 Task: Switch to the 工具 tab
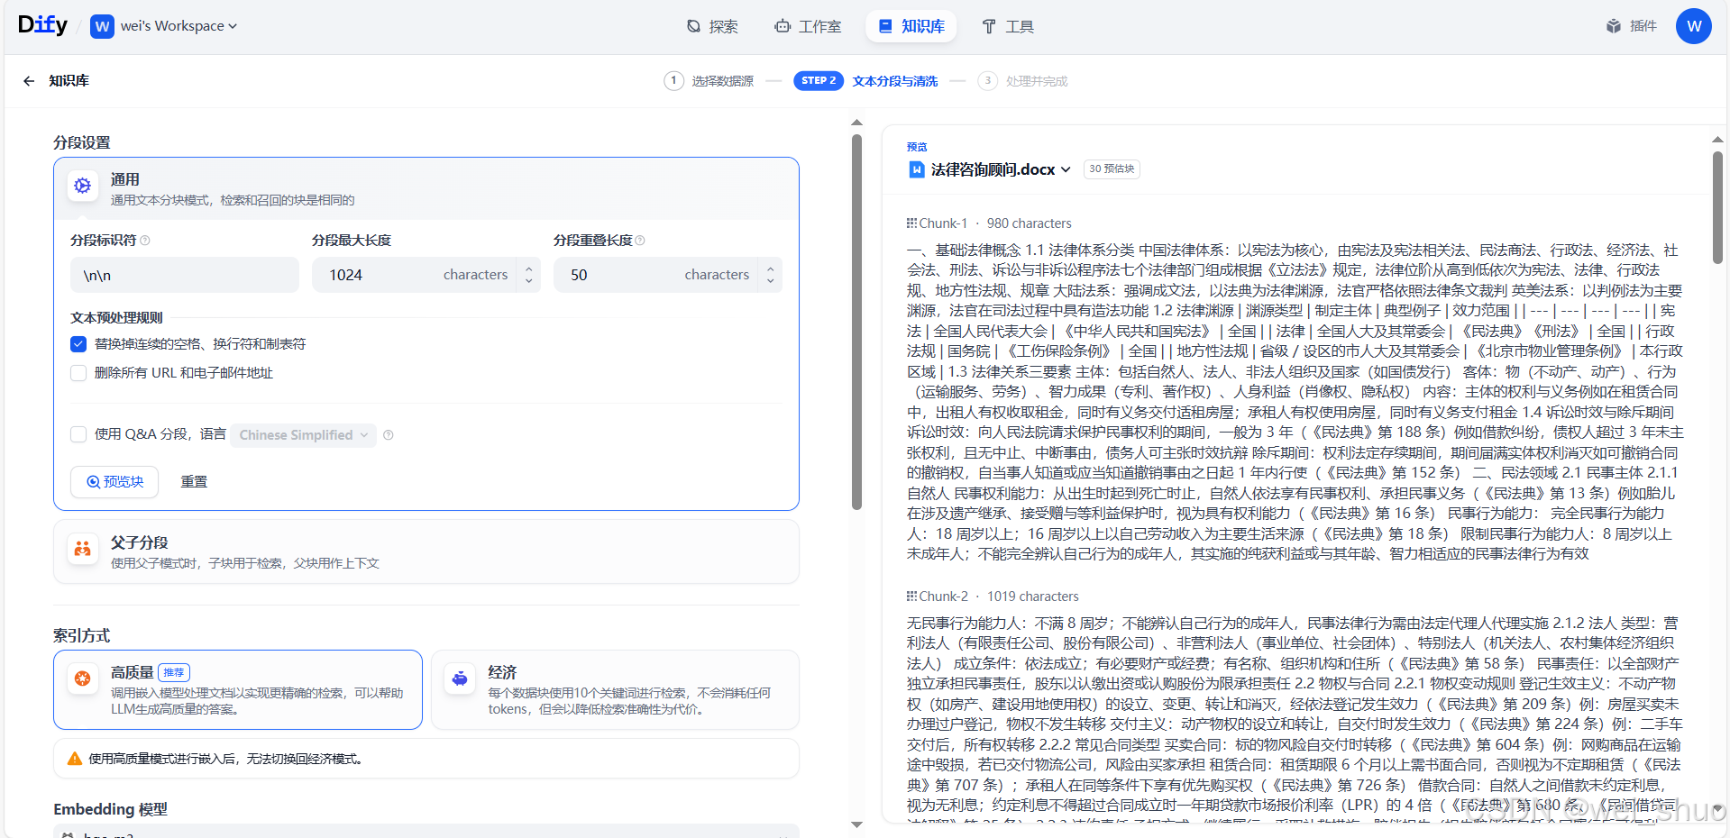click(x=1006, y=26)
